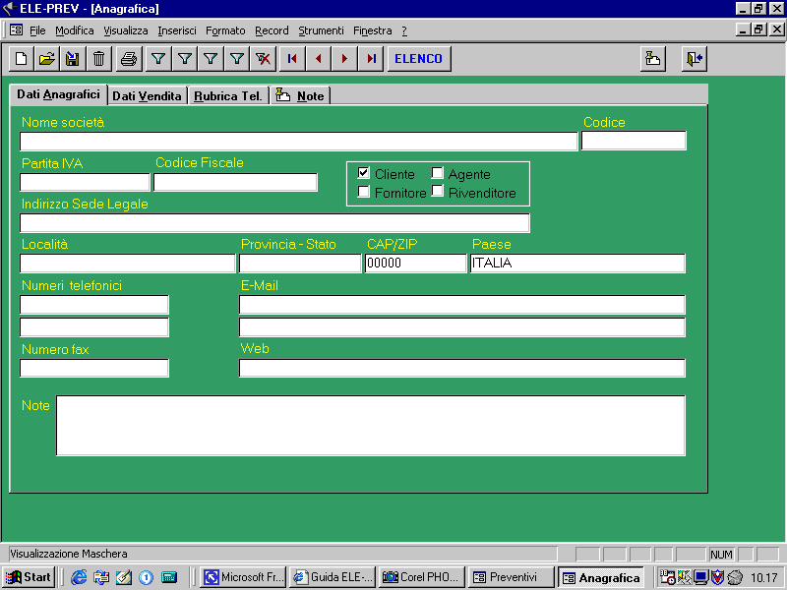The width and height of the screenshot is (787, 590).
Task: Click the exit door icon
Action: 695,59
